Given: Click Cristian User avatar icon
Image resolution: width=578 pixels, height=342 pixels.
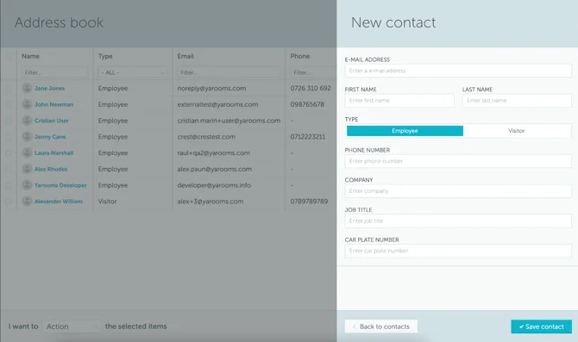Looking at the screenshot, I should point(27,121).
